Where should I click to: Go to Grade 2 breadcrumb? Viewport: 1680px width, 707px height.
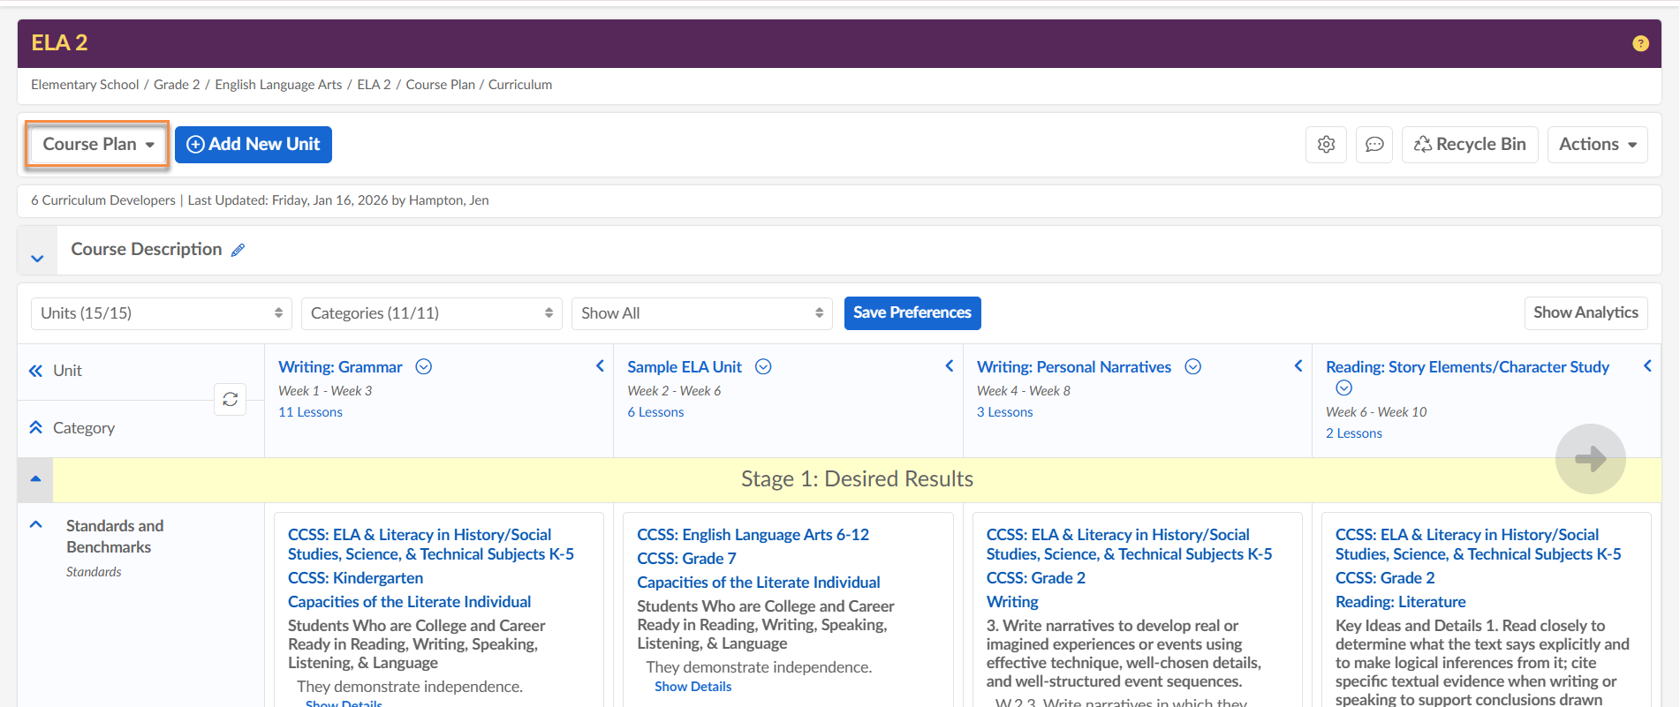(x=177, y=85)
